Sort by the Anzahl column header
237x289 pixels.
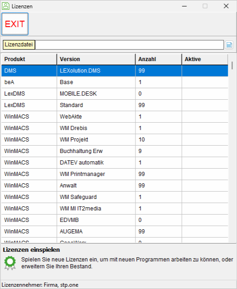click(158, 59)
